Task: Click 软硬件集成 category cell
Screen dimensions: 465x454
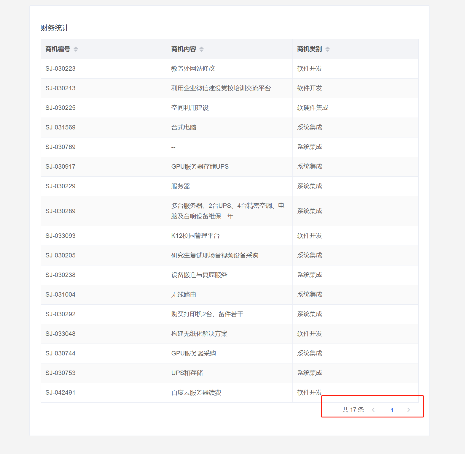Action: [355, 108]
